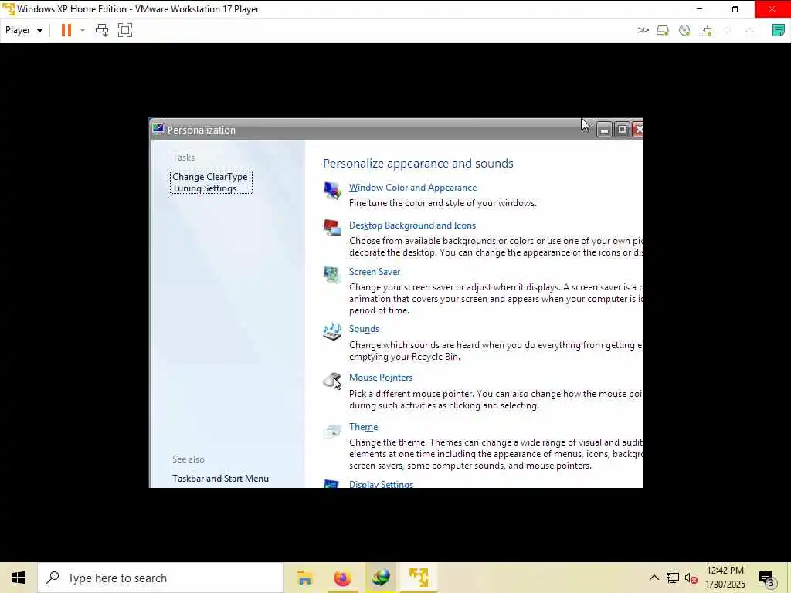
Task: Send Ctrl+Alt+Del to virtual machine
Action: point(102,30)
